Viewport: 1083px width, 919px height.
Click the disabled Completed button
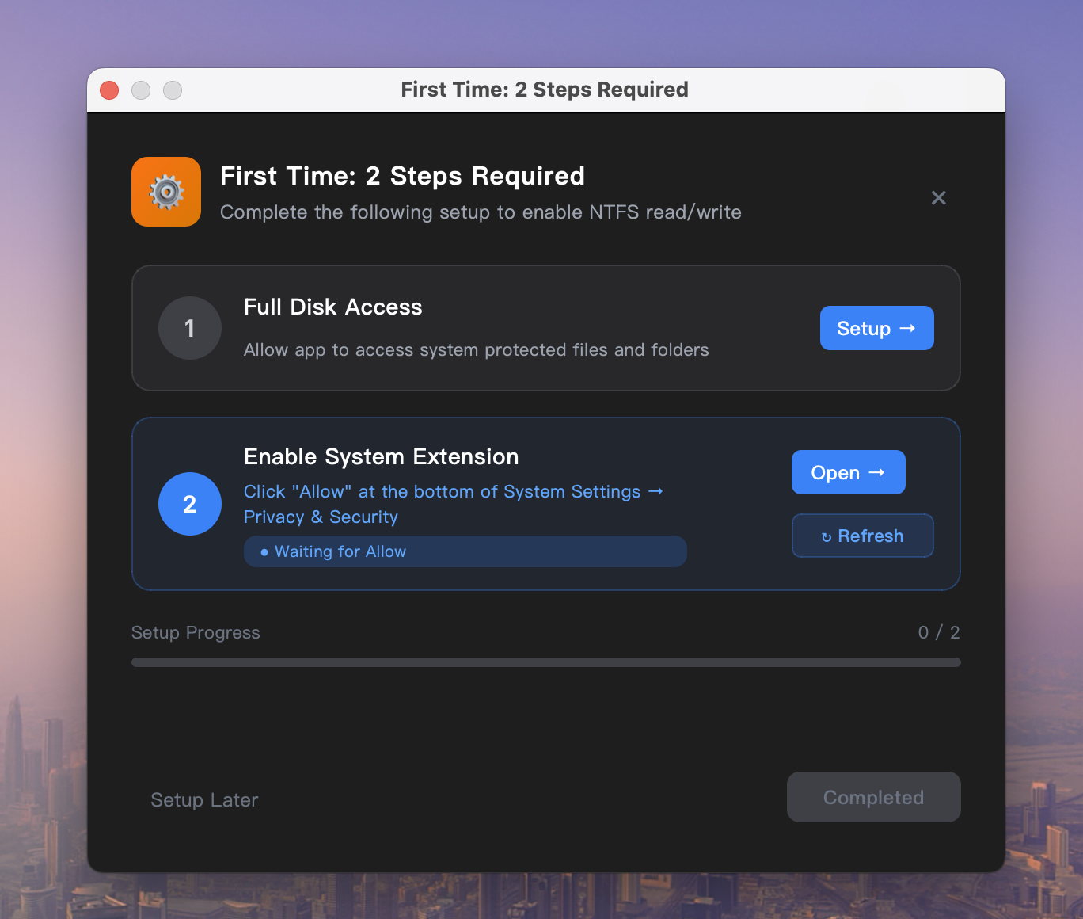click(x=873, y=797)
